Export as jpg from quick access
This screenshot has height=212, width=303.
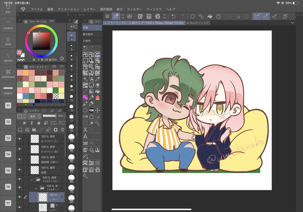point(91,162)
